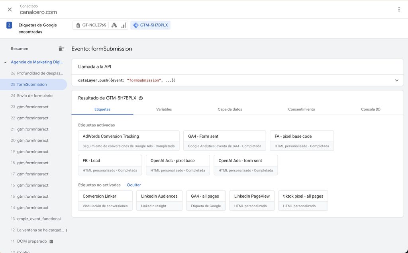Select event 25 formSubmission
Screen dimensions: 408x253
tap(33, 84)
